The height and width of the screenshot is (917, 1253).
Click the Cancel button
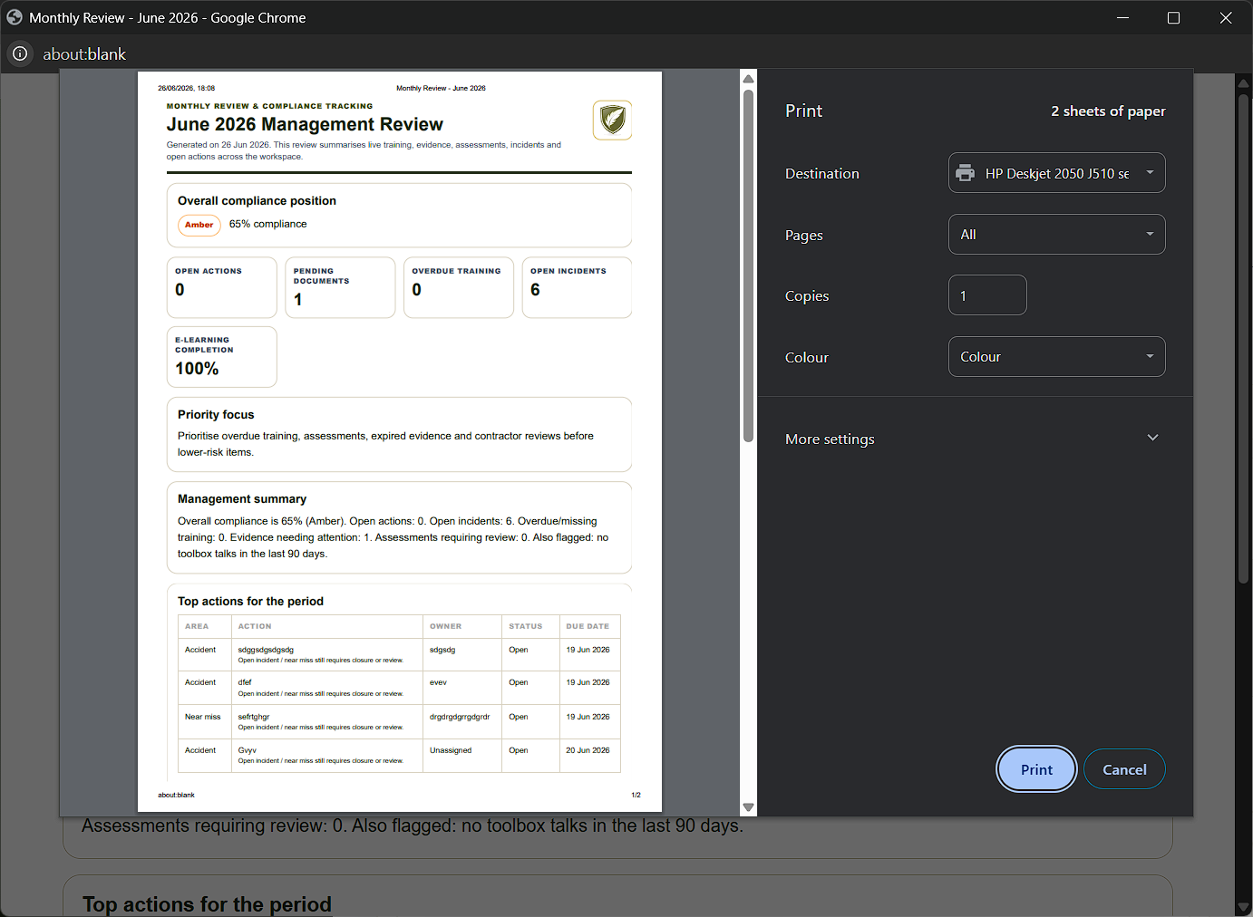tap(1124, 769)
